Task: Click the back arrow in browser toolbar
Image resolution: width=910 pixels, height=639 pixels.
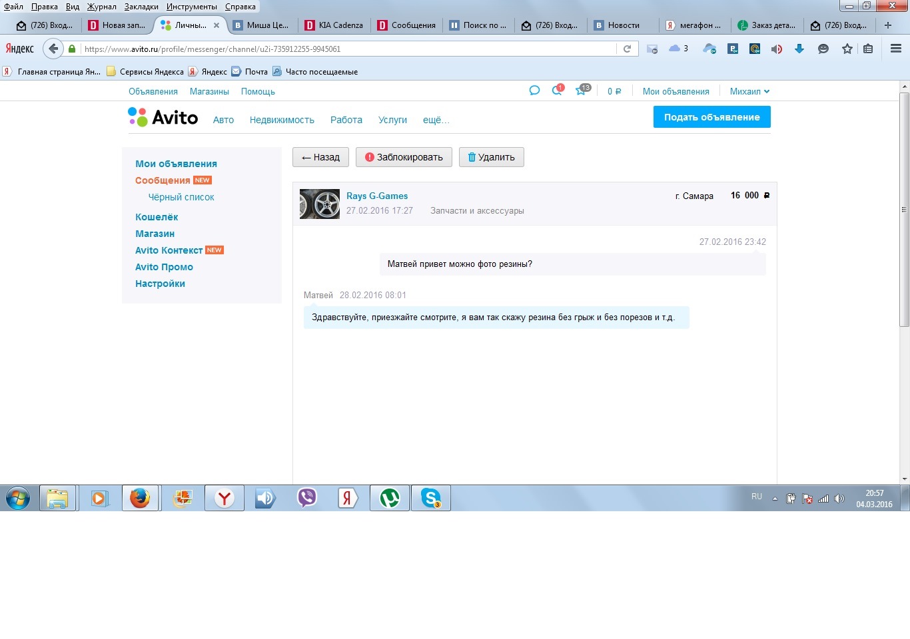Action: coord(53,49)
